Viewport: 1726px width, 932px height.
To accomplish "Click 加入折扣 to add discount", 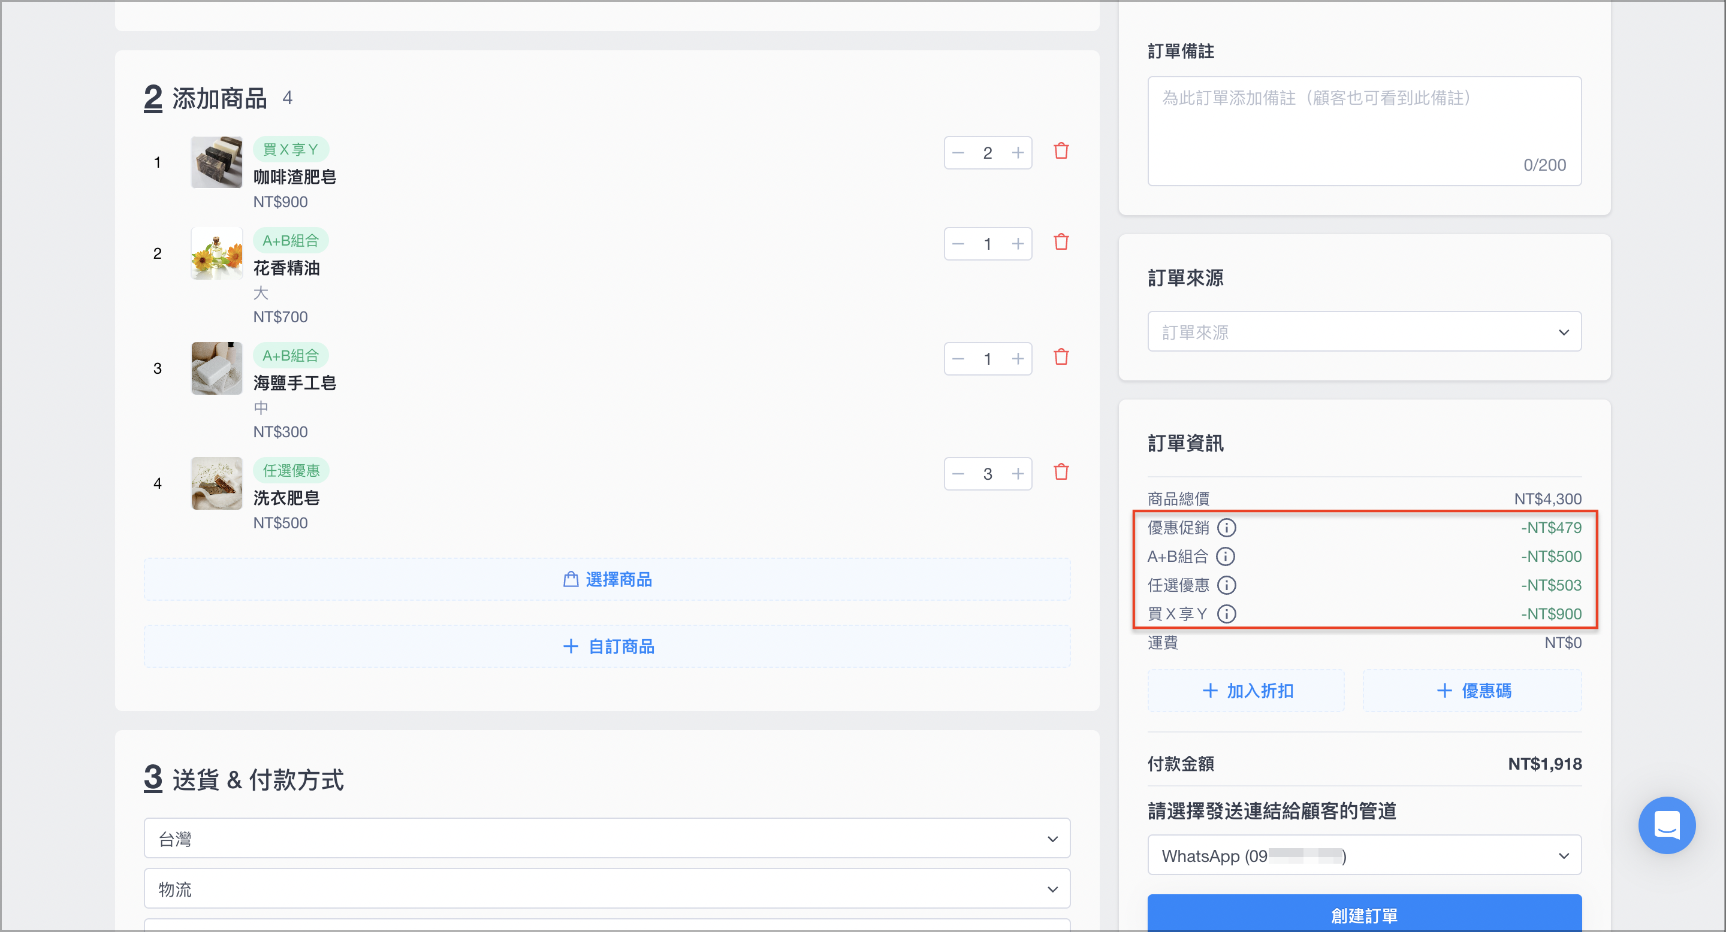I will click(1247, 691).
